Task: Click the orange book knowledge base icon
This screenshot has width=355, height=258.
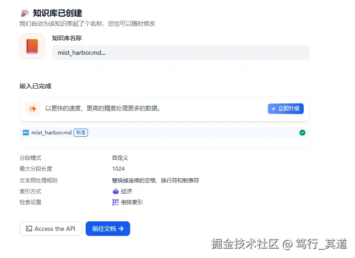Action: point(32,46)
